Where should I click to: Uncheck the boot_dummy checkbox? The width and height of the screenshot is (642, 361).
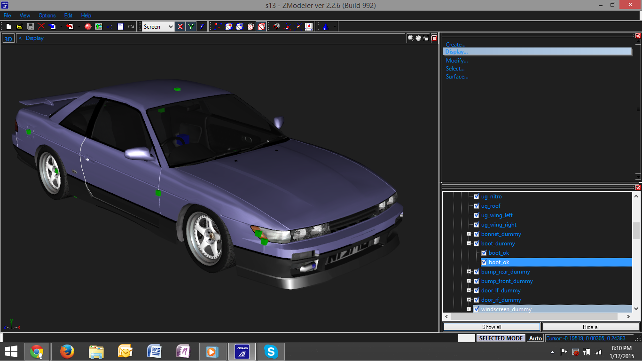[x=476, y=243]
